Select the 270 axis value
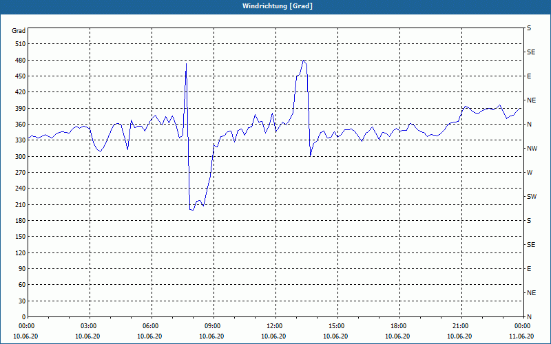This screenshot has height=344, width=551. pyautogui.click(x=21, y=173)
